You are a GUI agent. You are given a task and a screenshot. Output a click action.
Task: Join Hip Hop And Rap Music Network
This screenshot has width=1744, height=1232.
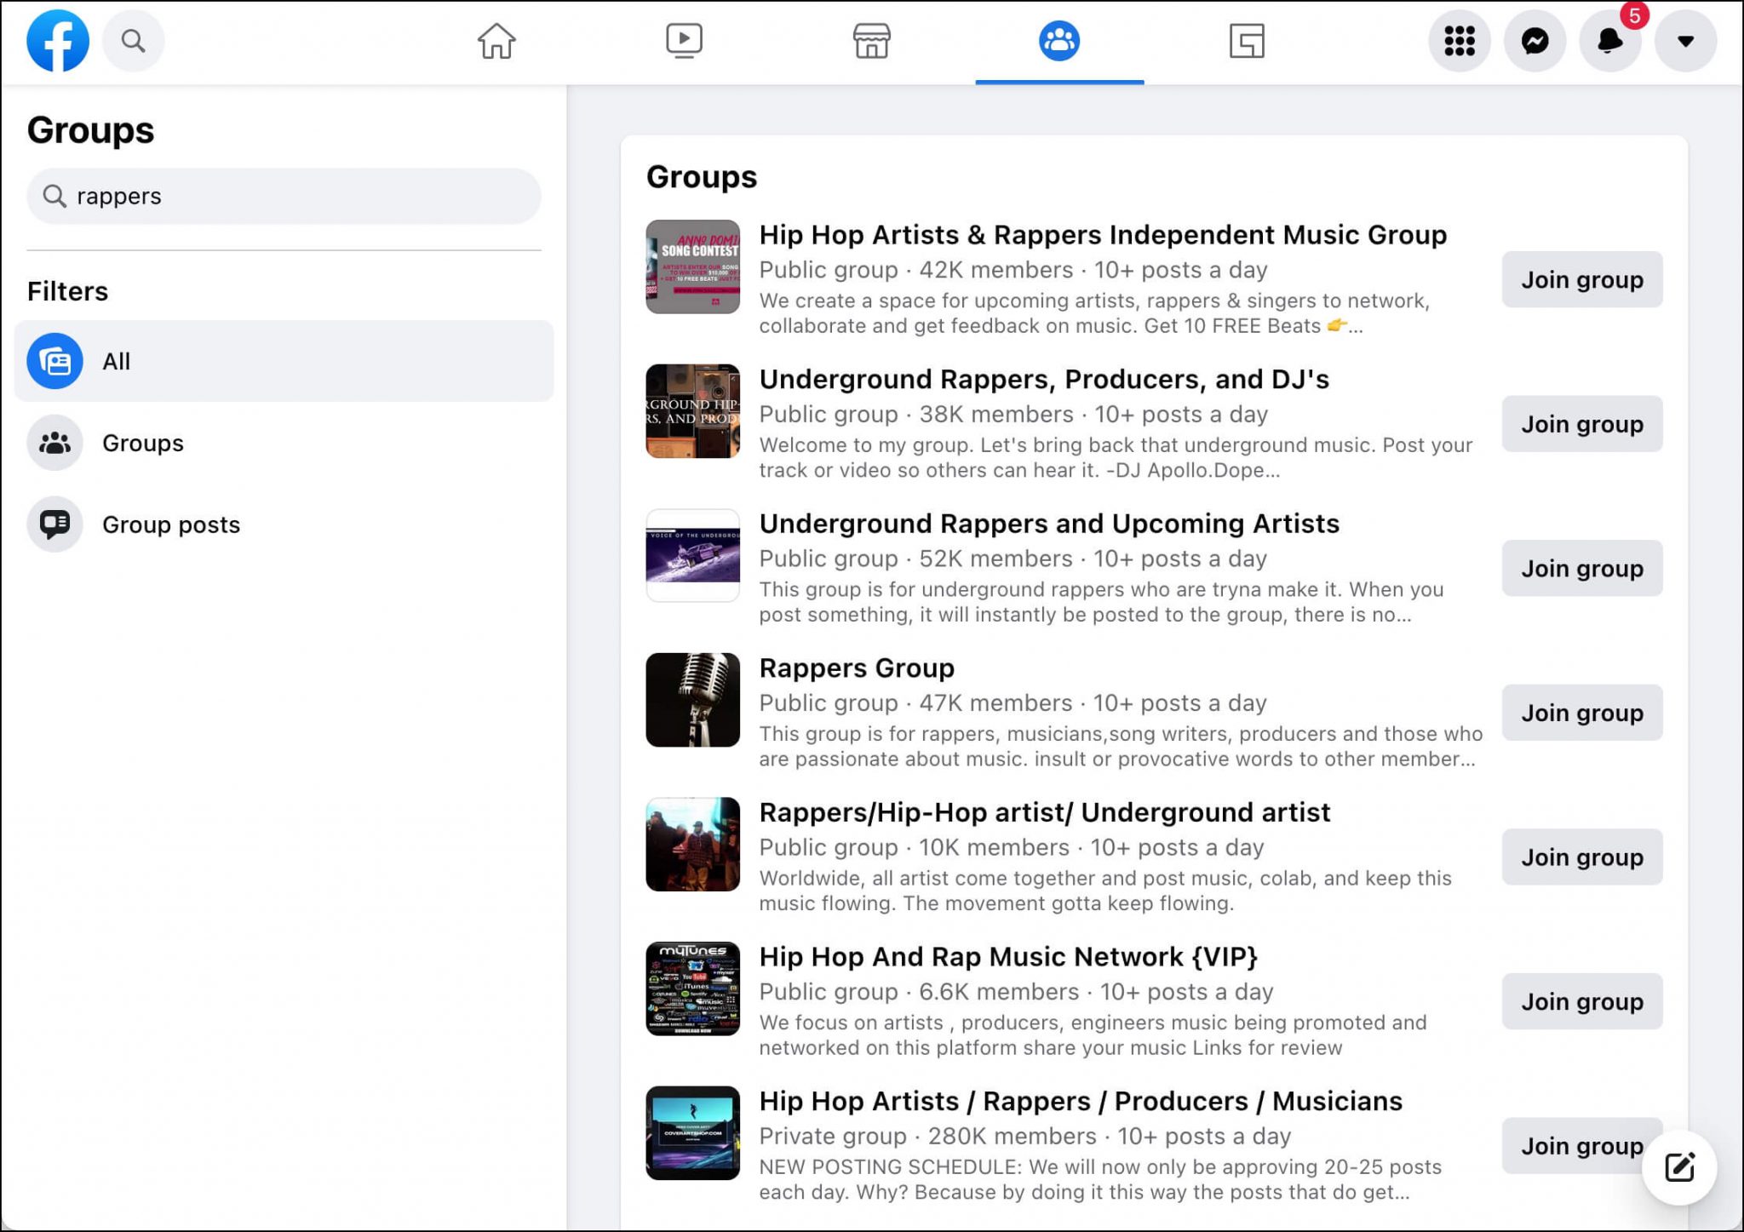[1581, 1002]
